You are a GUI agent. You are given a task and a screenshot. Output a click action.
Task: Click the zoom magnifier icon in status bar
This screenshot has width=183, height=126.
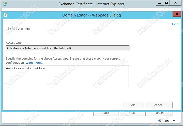160,121
